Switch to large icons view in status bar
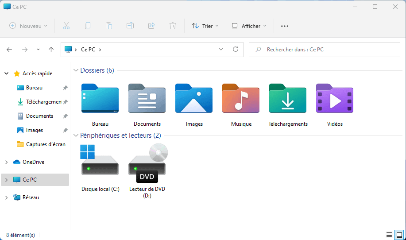406x240 pixels. click(x=399, y=235)
